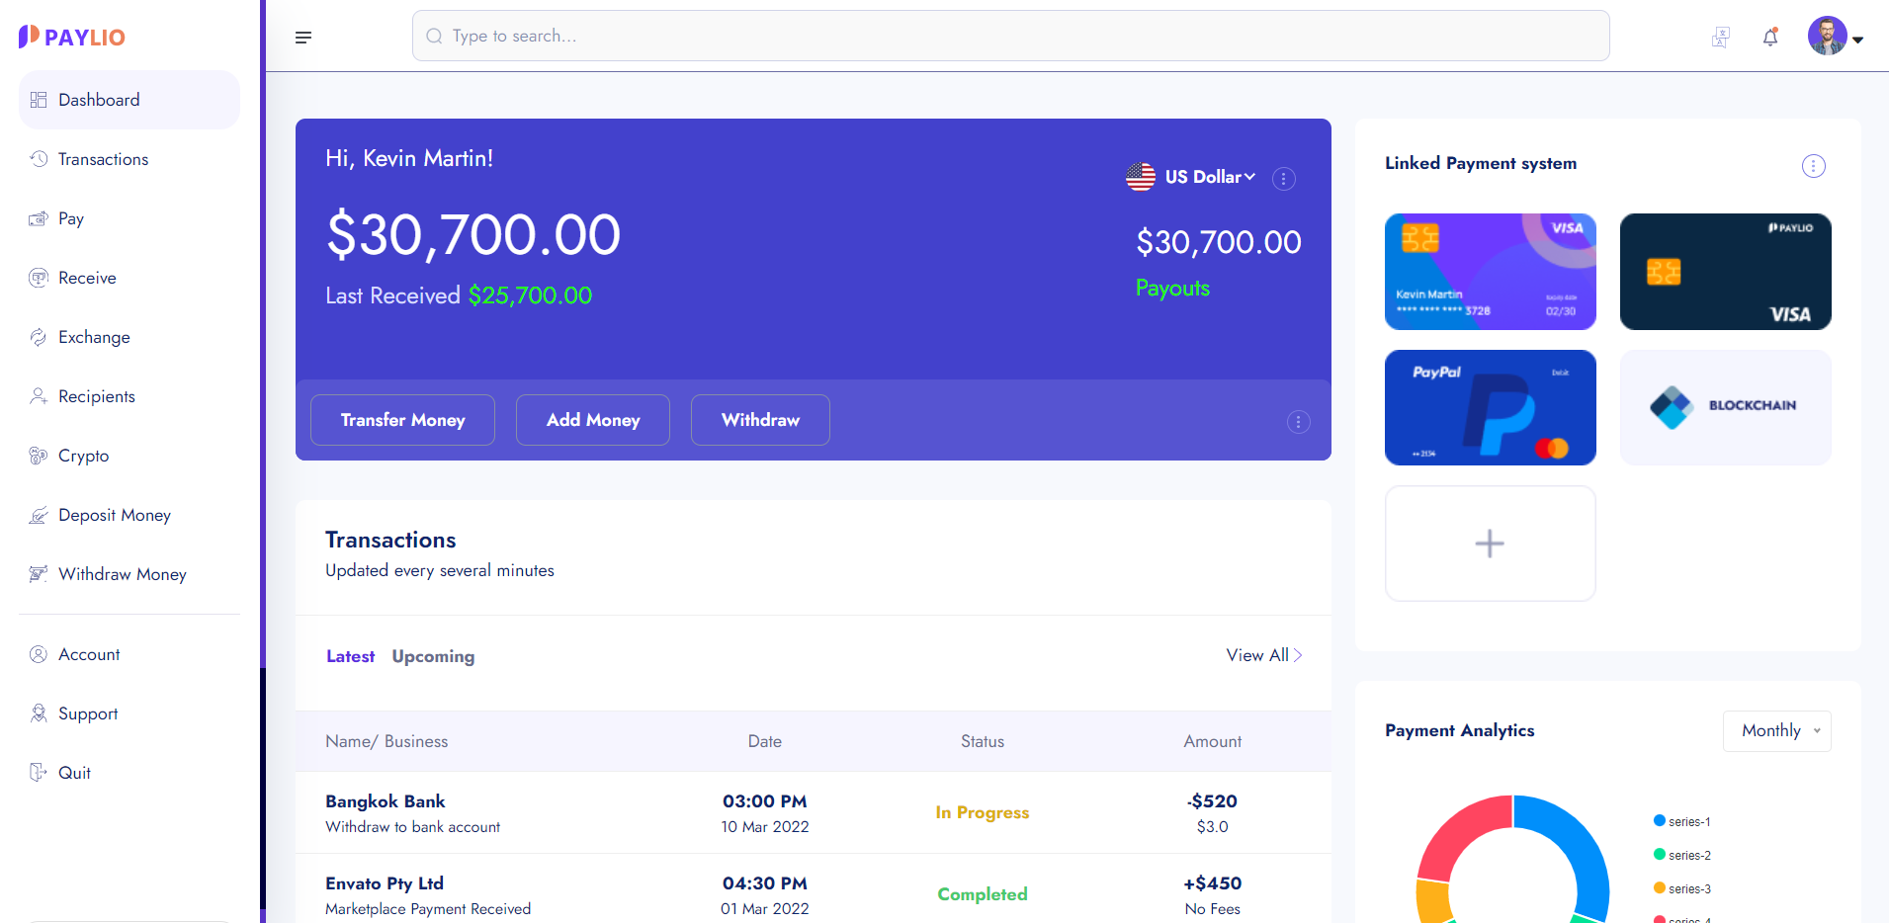Expand the profile dropdown arrow
Image resolution: width=1889 pixels, height=923 pixels.
pos(1858,40)
